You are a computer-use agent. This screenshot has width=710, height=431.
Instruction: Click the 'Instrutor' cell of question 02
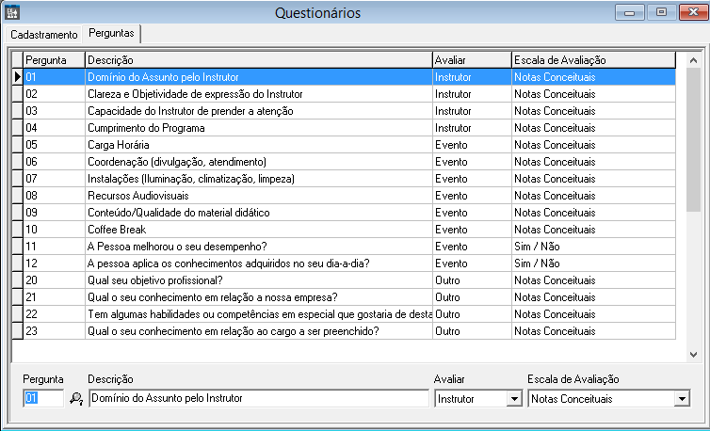tap(473, 94)
